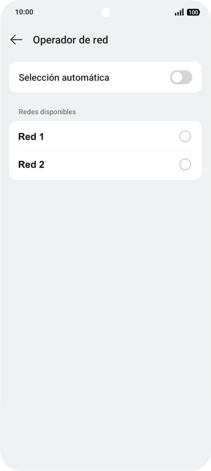The width and height of the screenshot is (211, 471).
Task: Tap the "Redes disponibles" section header
Action: [x=47, y=112]
